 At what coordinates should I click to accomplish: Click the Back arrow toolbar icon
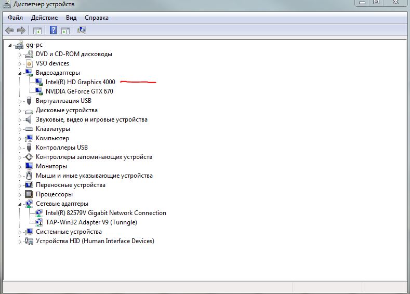[x=9, y=31]
